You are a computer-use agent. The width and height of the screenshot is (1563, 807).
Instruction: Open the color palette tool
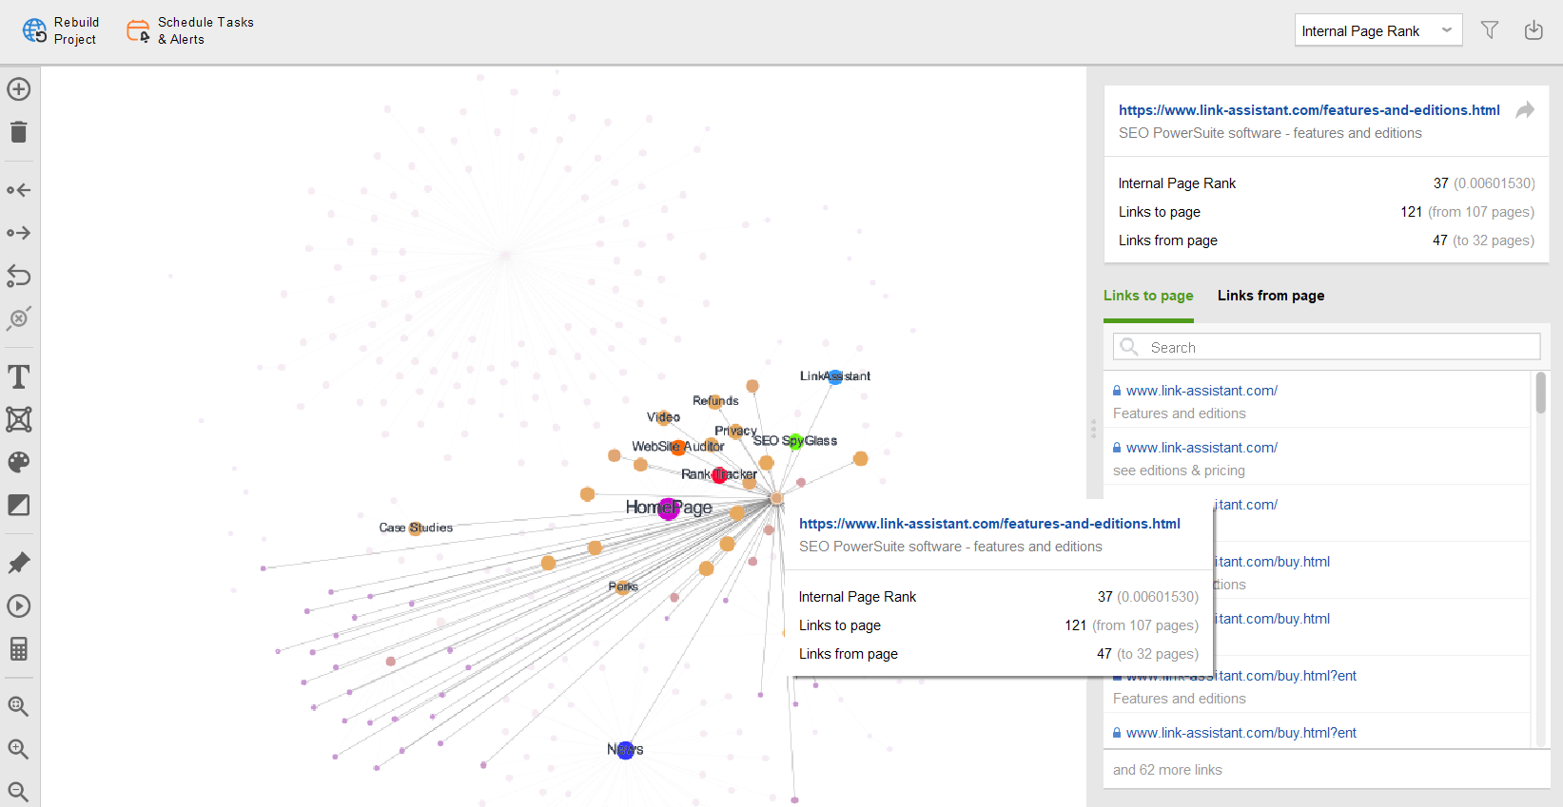pos(19,462)
